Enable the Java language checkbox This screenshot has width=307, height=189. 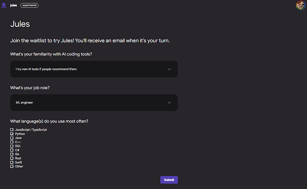point(12,138)
